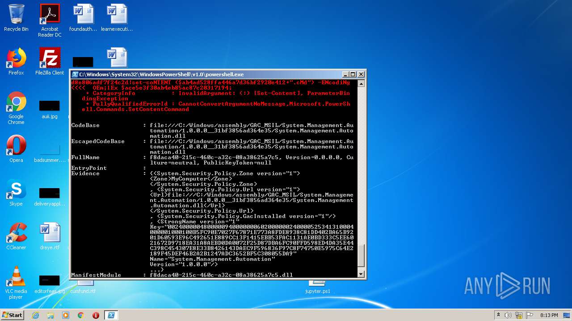
Task: Minimize the PowerShell window
Action: [x=345, y=74]
